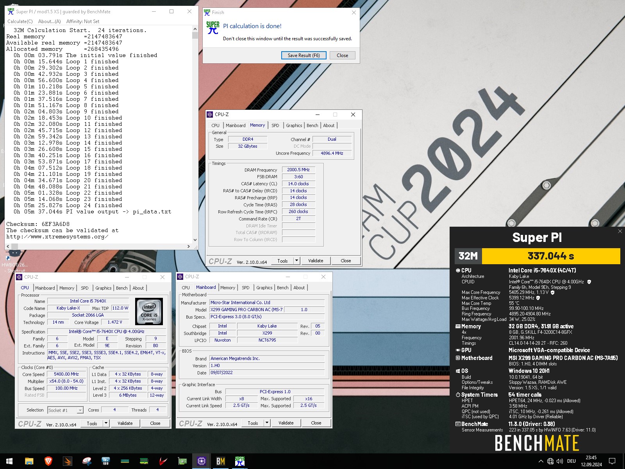Open Brave browser from the taskbar
Image resolution: width=625 pixels, height=469 pixels.
click(48, 461)
